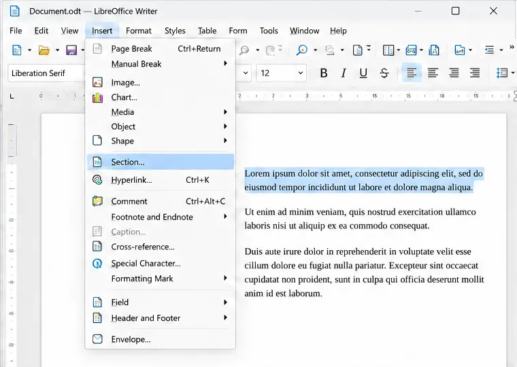The width and height of the screenshot is (517, 367).
Task: Click the Header and Footer icon
Action: [x=97, y=317]
